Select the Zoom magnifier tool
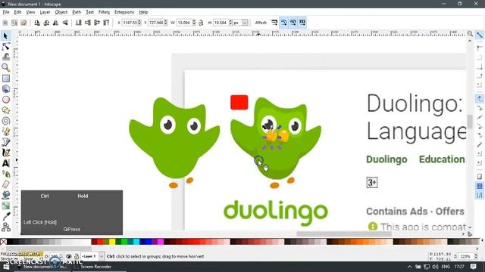Screen dimensions: 485x272 click(x=5, y=67)
